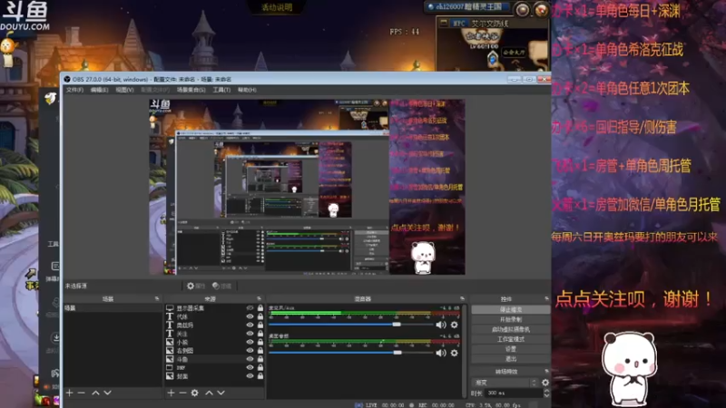Unlock the 代练 source lock icon
The image size is (726, 408).
[x=260, y=316]
